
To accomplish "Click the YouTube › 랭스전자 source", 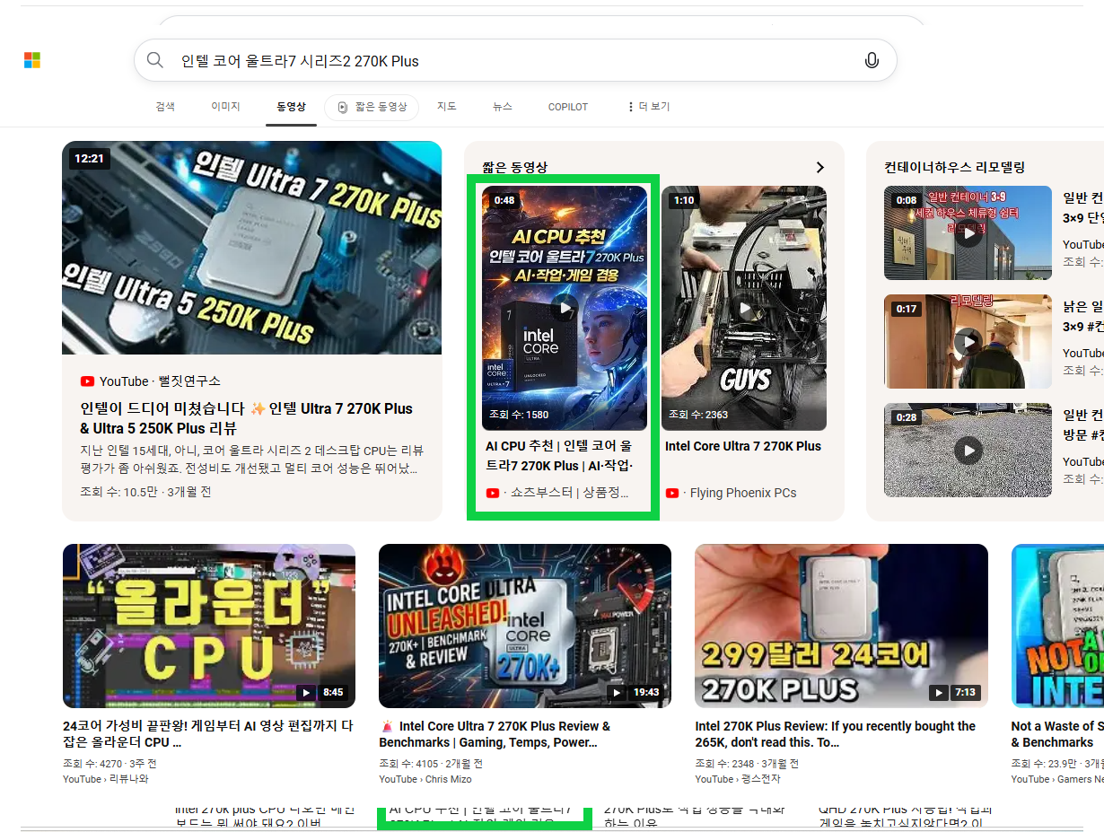I will [x=738, y=779].
